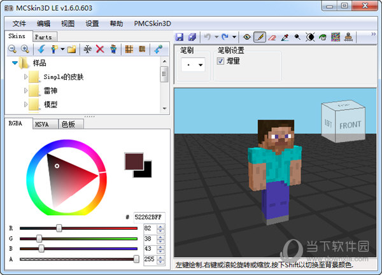
Task: Click the blue curved arrow icon
Action: (x=41, y=49)
